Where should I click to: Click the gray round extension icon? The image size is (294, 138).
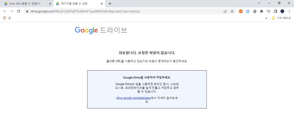click(x=254, y=11)
